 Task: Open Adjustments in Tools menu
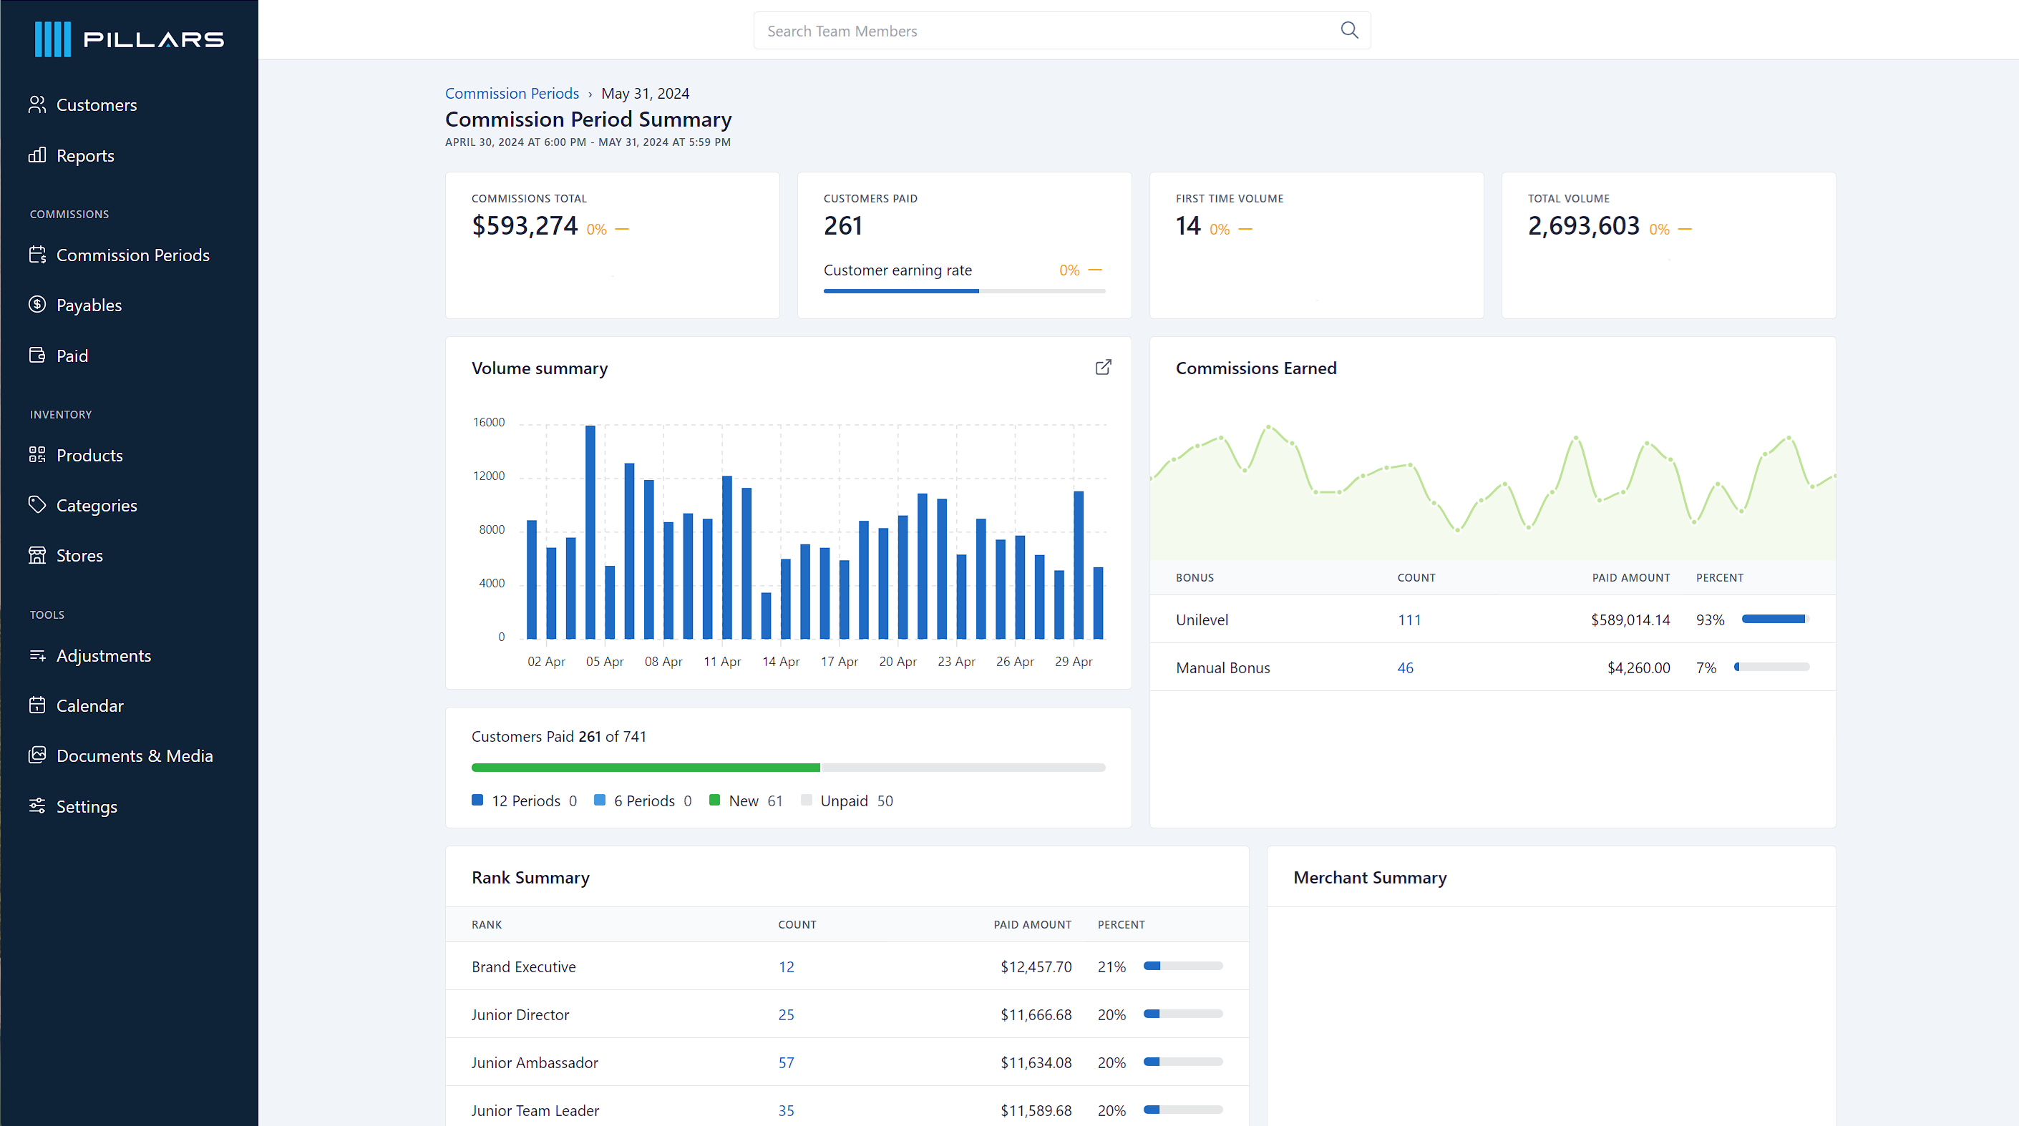[x=104, y=656]
